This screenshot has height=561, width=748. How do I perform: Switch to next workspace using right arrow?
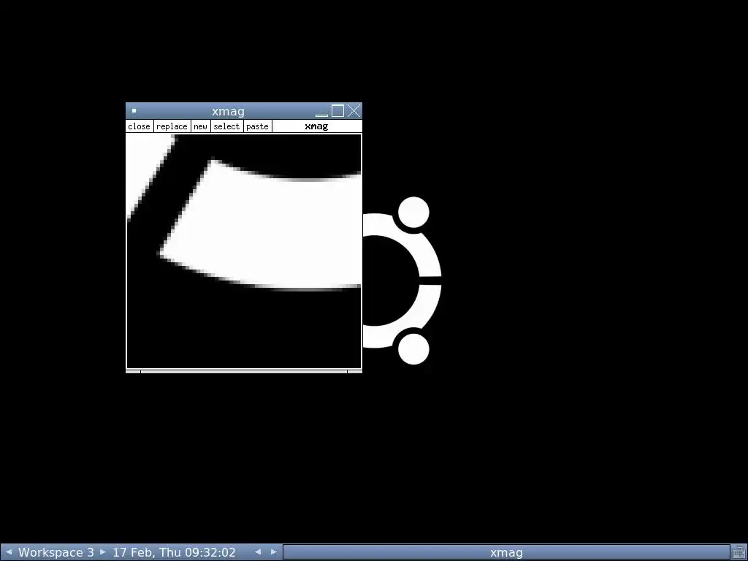102,552
